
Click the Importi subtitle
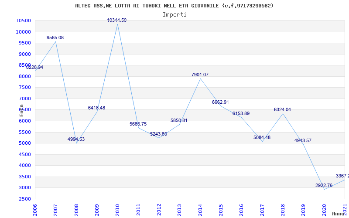coord(174,15)
